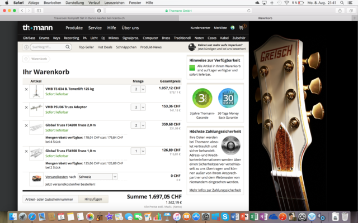Open Service navigation menu
The height and width of the screenshot is (223, 358).
95,28
